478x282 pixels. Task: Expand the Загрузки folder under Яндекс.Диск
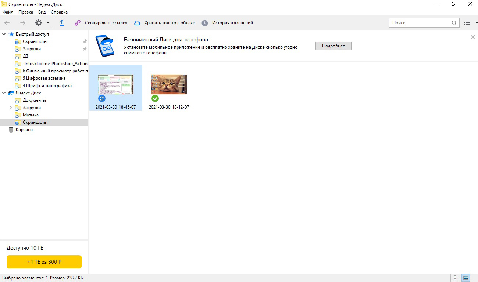(x=11, y=108)
